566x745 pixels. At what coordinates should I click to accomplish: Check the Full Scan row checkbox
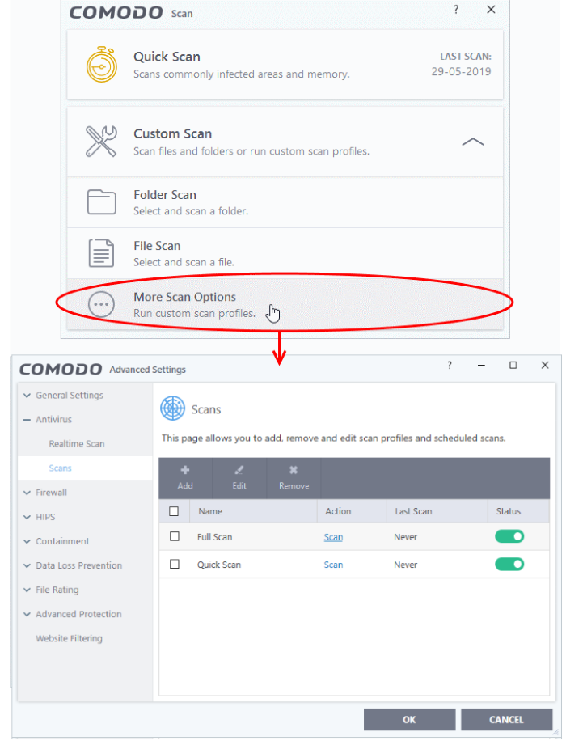tap(175, 536)
